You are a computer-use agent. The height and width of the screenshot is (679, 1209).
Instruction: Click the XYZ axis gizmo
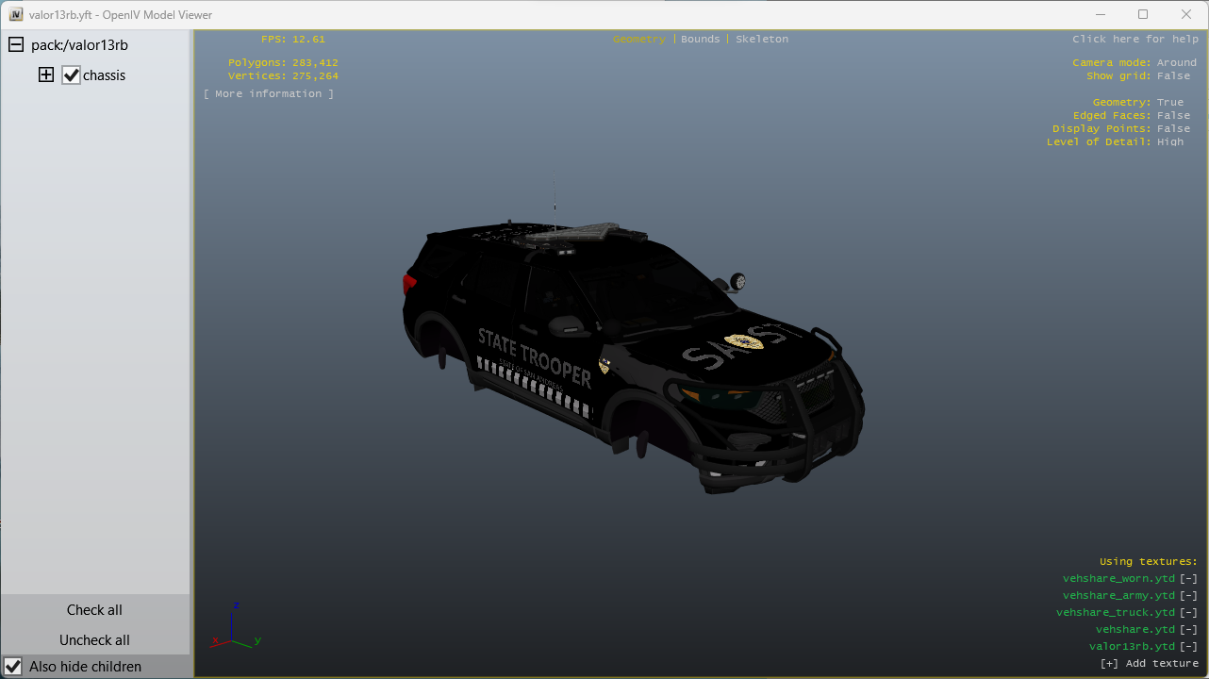click(x=235, y=629)
